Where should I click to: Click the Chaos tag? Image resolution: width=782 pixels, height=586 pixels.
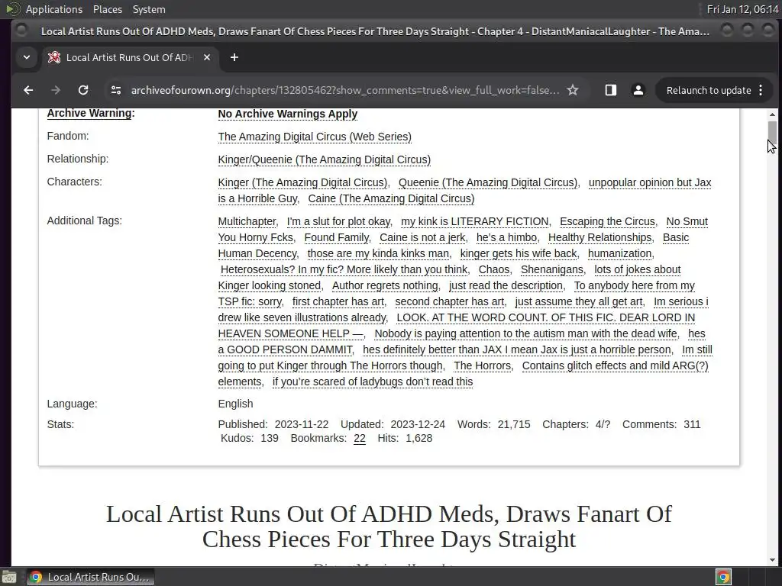pyautogui.click(x=494, y=269)
